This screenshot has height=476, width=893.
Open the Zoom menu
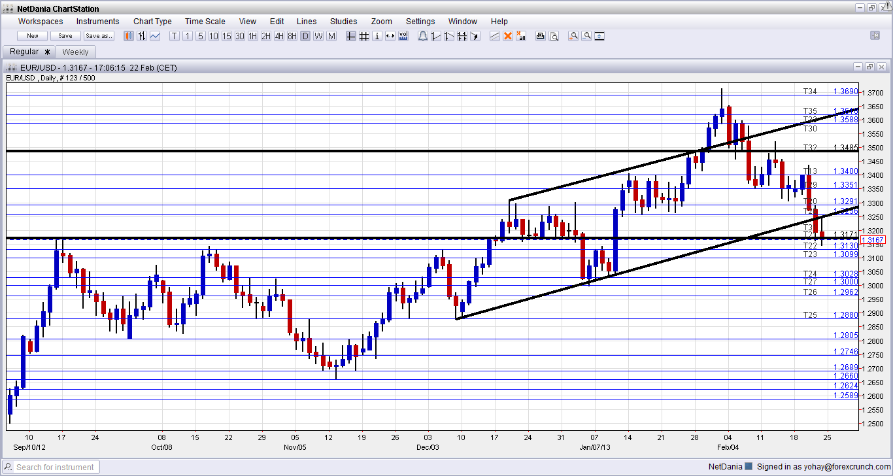click(x=382, y=22)
